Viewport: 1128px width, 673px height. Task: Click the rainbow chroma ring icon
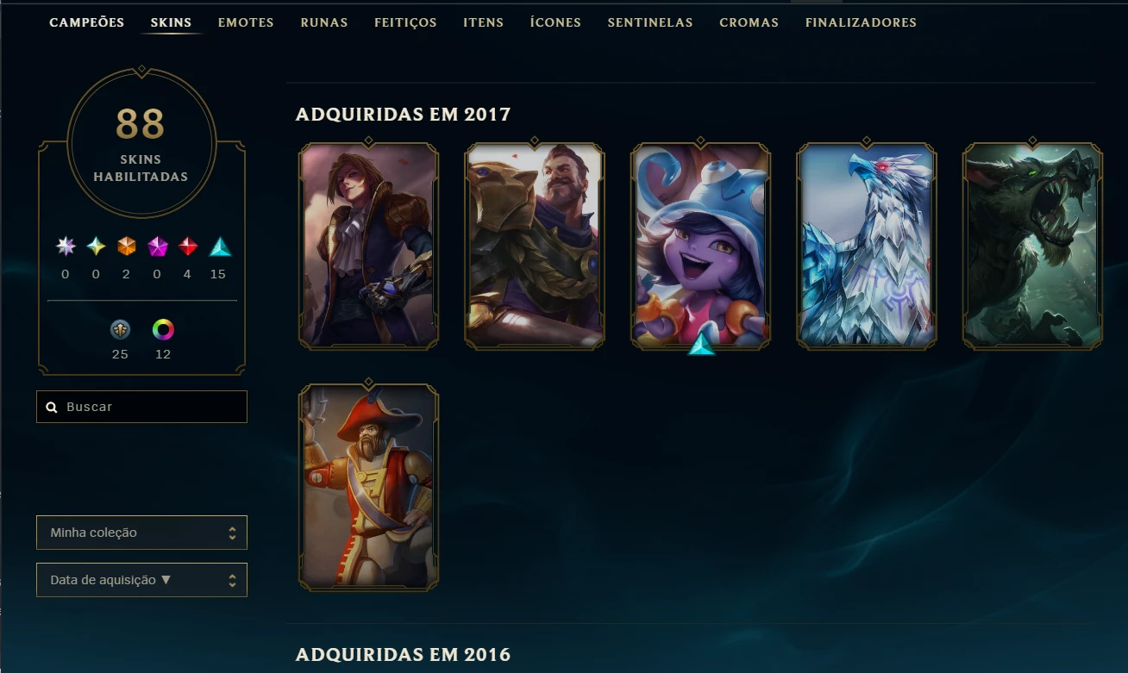tap(163, 329)
